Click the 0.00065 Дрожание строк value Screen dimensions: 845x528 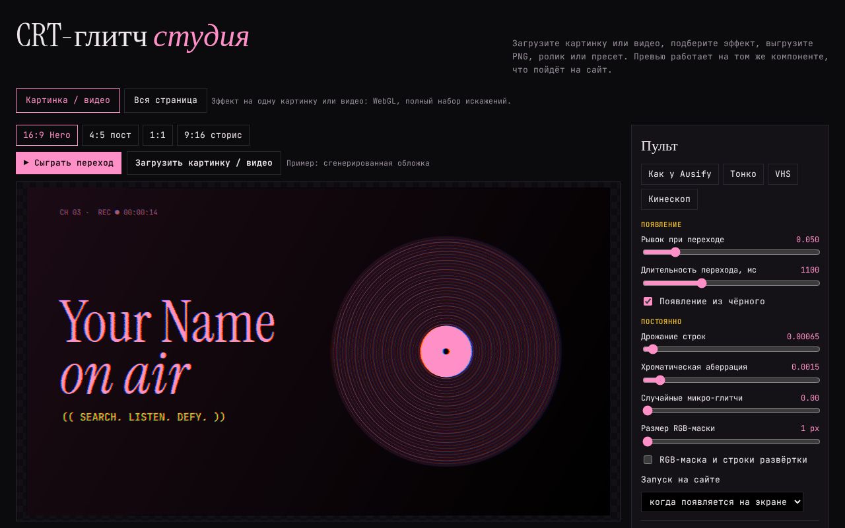(x=803, y=337)
